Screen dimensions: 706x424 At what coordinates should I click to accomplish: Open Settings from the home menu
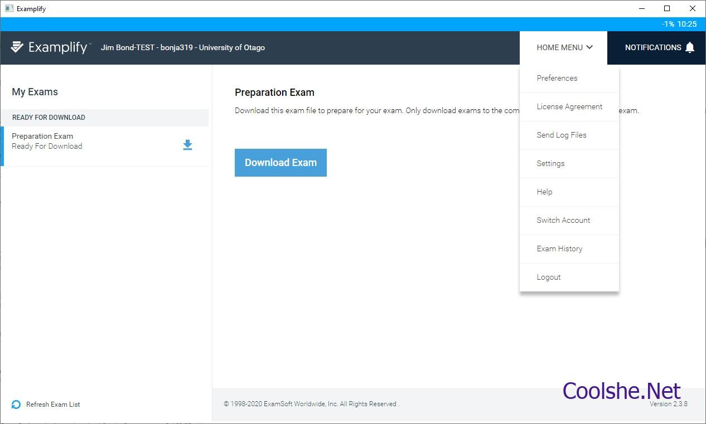coord(569,164)
